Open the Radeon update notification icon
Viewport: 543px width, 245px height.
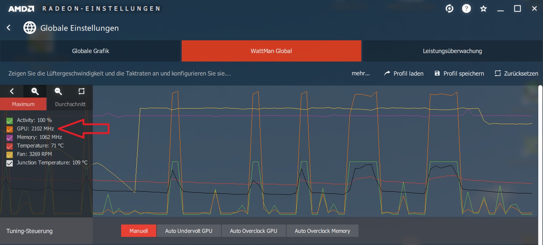coord(449,8)
